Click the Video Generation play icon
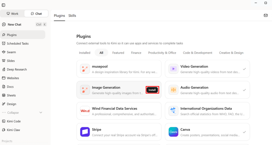Viewport: 272px width, 145px height. coord(173,69)
